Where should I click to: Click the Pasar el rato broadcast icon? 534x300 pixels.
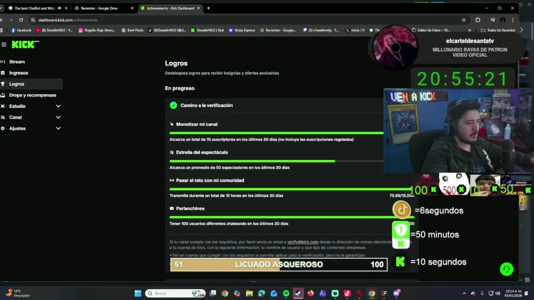[171, 180]
